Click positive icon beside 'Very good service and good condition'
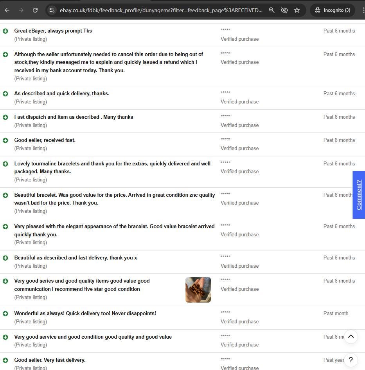The width and height of the screenshot is (365, 370). tap(5, 337)
